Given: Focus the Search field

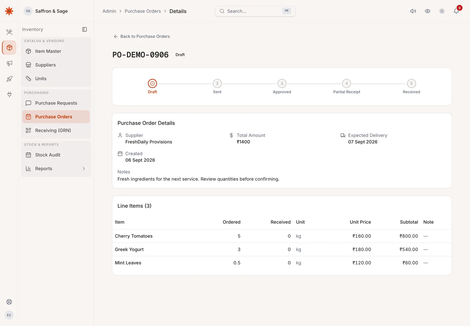Looking at the screenshot, I should 255,11.
